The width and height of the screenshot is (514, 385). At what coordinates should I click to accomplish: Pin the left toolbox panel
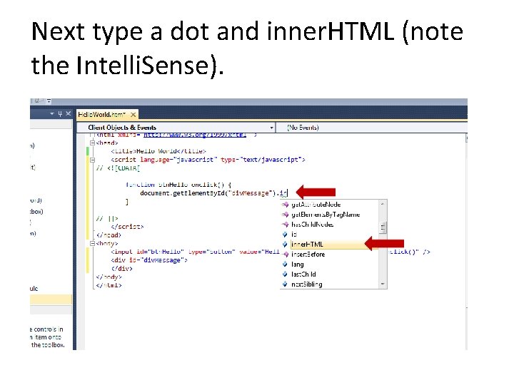tap(60, 114)
